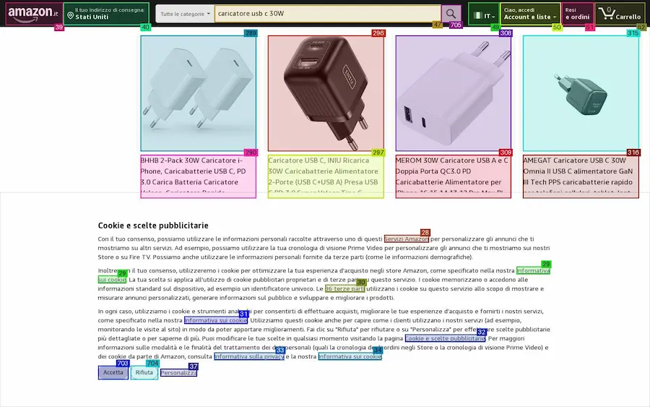Change delivery address Stati Uniti

106,14
